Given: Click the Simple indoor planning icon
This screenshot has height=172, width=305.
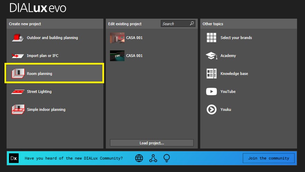Looking at the screenshot, I should (x=17, y=109).
